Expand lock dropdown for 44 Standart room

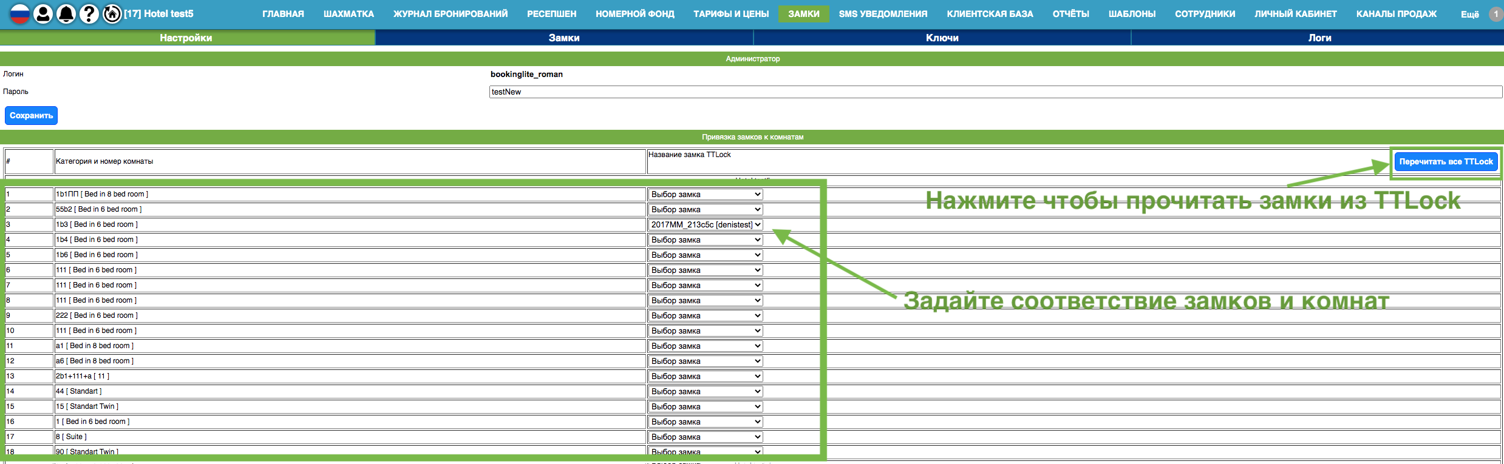coord(705,392)
